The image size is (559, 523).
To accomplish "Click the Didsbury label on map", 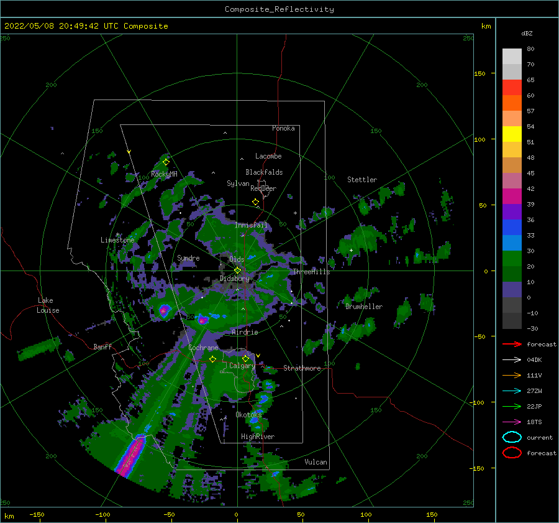I will (235, 279).
